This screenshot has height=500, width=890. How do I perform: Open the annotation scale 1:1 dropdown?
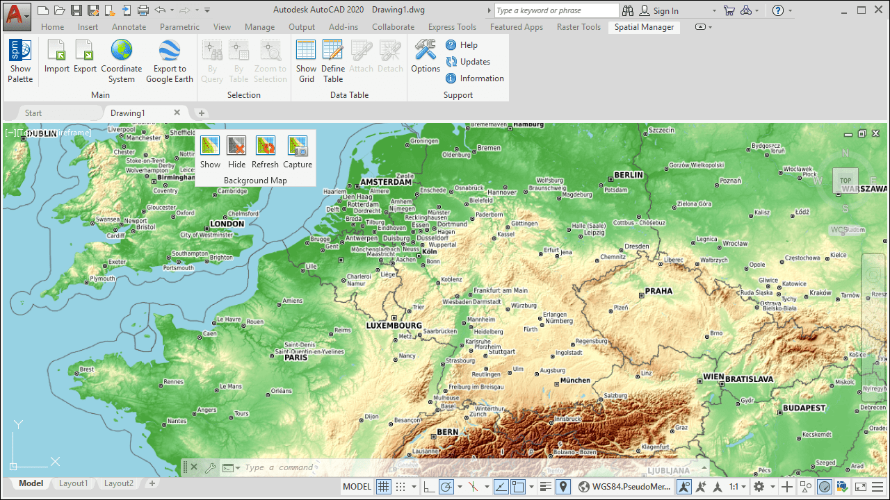738,487
